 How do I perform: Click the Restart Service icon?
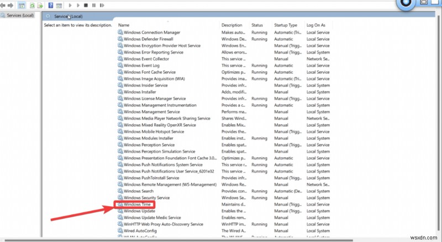[x=102, y=5]
